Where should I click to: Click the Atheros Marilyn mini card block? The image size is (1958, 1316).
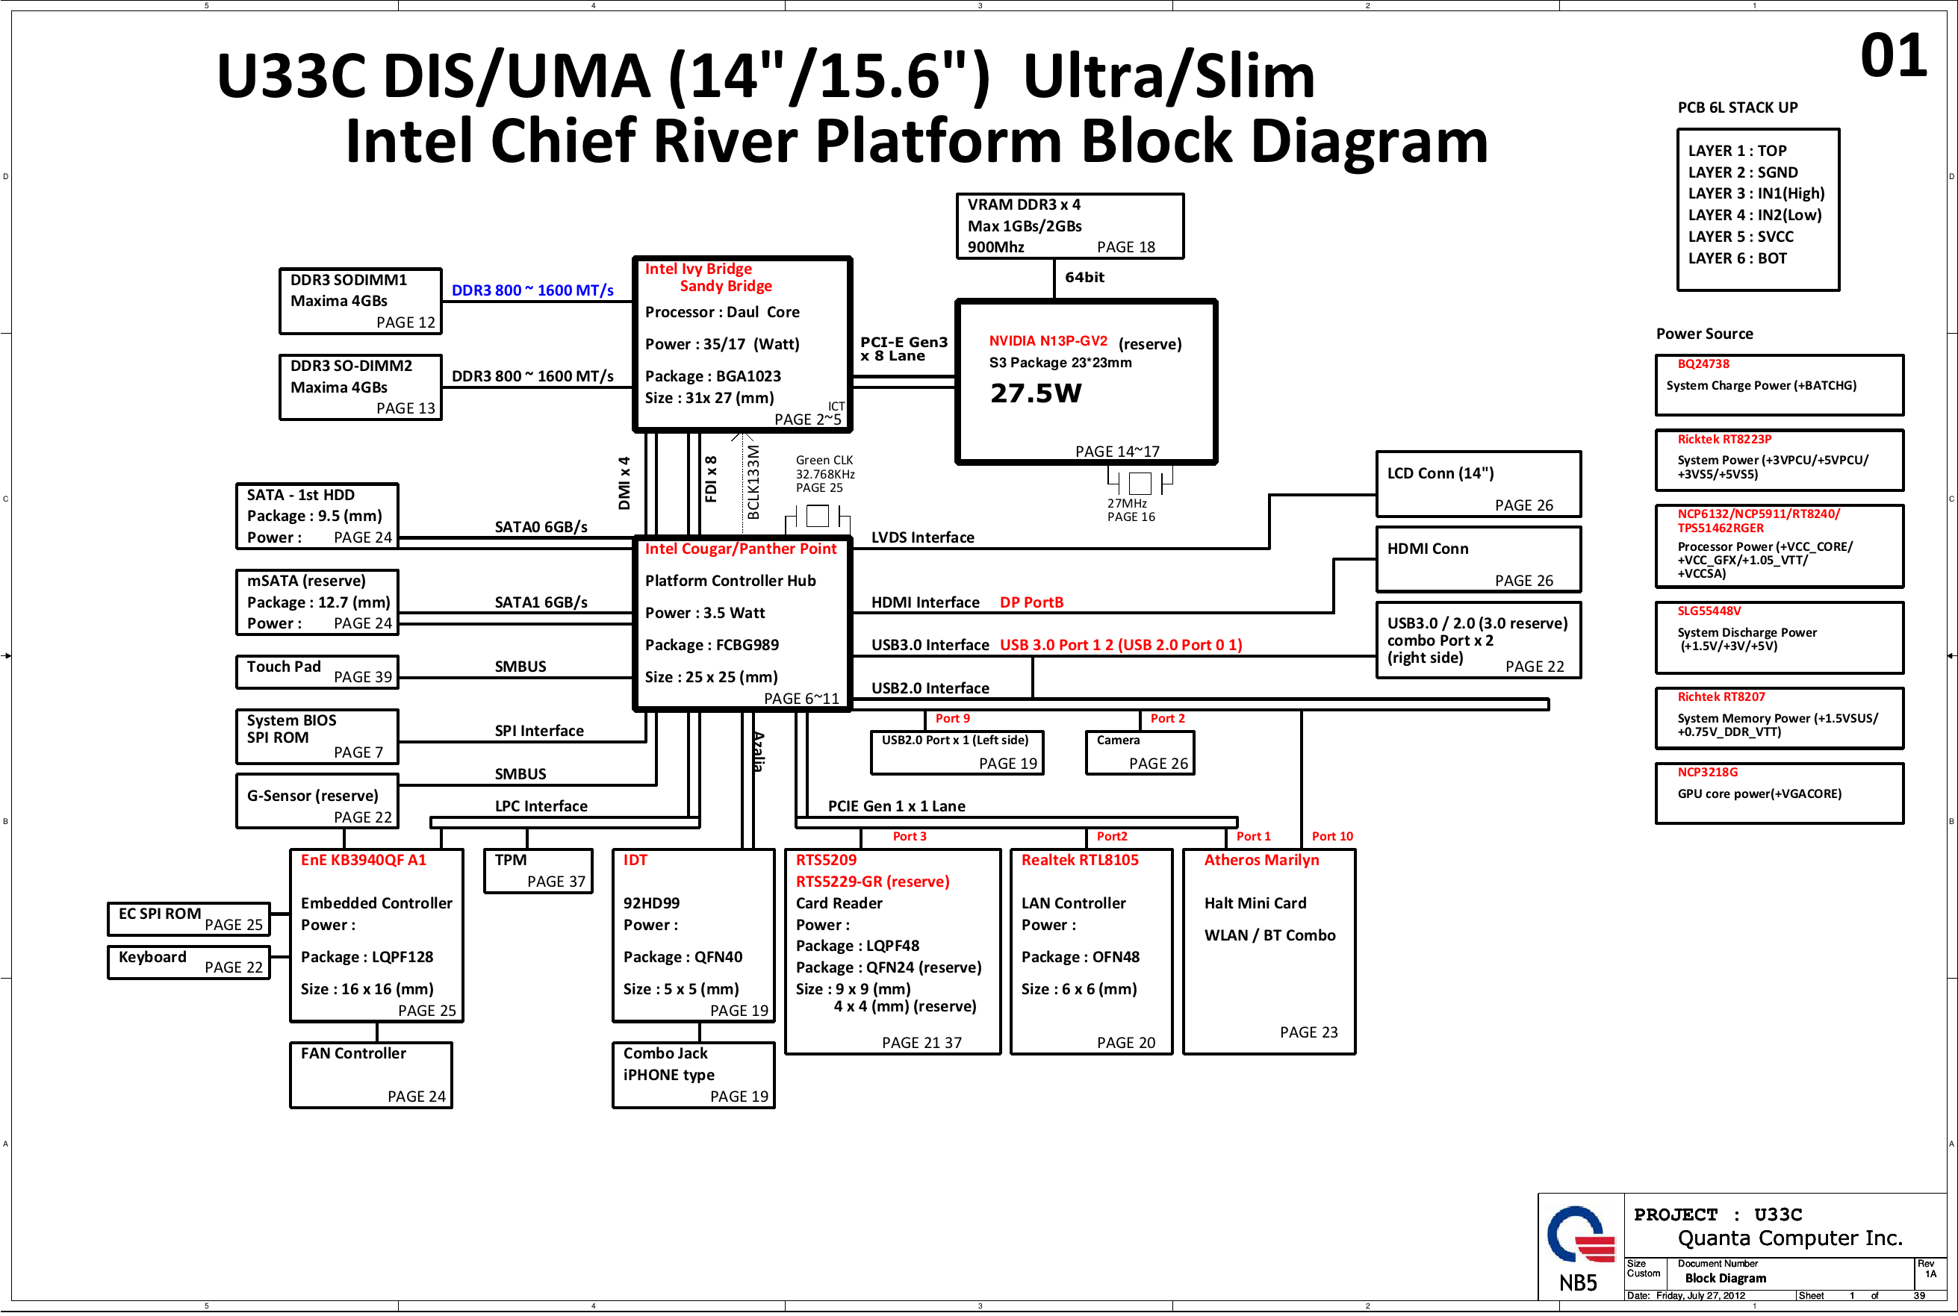click(1269, 951)
